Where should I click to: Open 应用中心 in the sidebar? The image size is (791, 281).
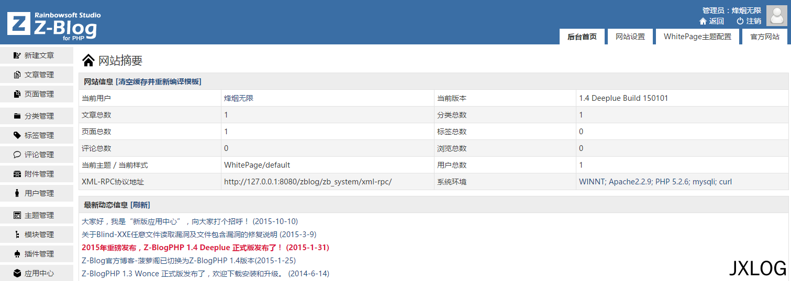point(37,273)
